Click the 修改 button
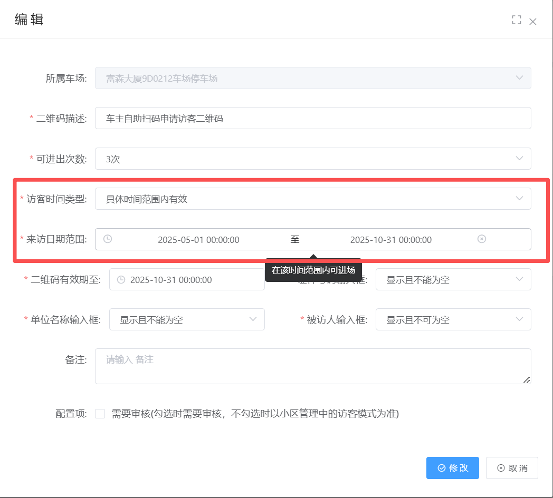Image resolution: width=553 pixels, height=498 pixels. [453, 468]
